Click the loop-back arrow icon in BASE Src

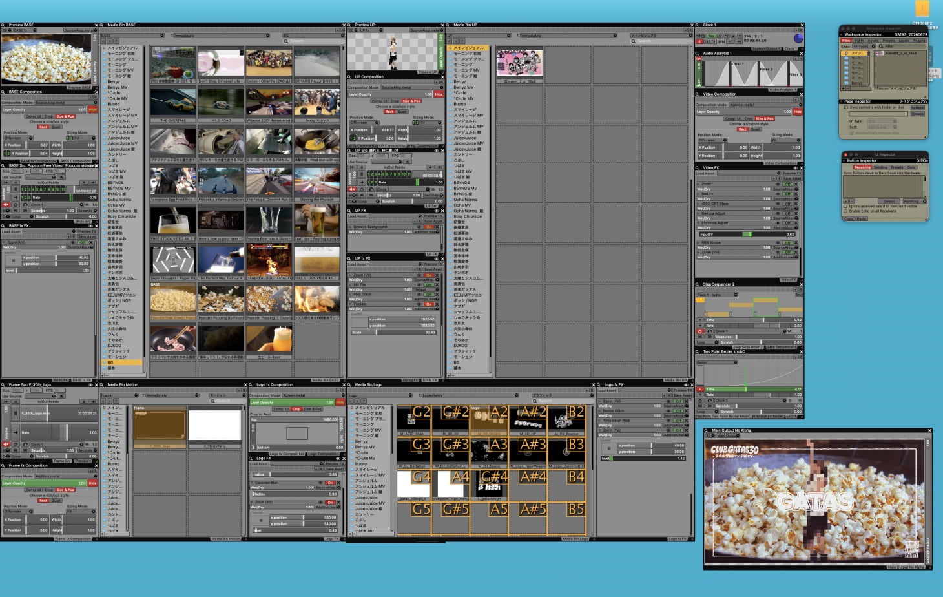25,205
